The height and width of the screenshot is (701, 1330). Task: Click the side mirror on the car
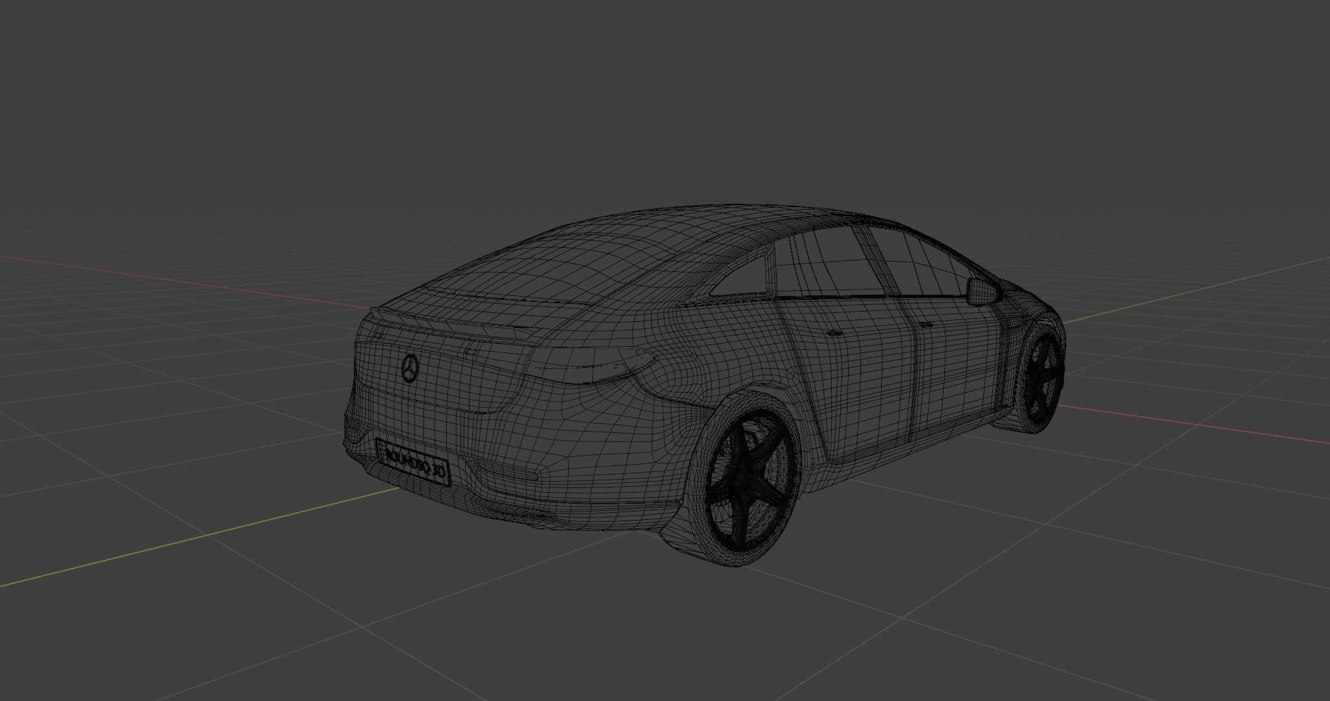[x=983, y=291]
